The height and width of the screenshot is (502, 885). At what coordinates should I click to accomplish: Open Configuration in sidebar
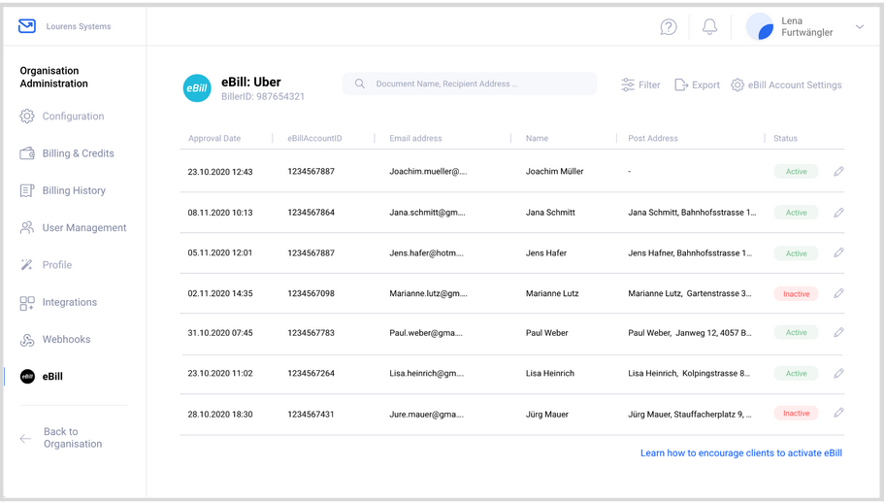click(x=73, y=116)
